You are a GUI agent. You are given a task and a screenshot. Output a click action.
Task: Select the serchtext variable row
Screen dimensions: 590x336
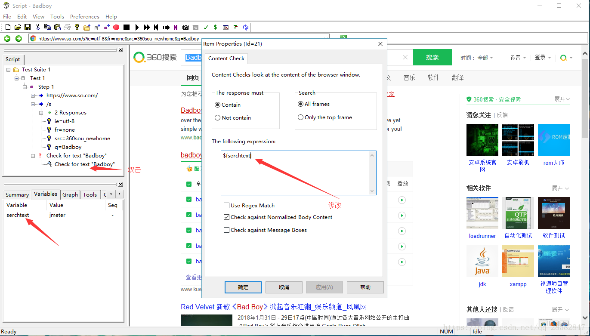[63, 215]
